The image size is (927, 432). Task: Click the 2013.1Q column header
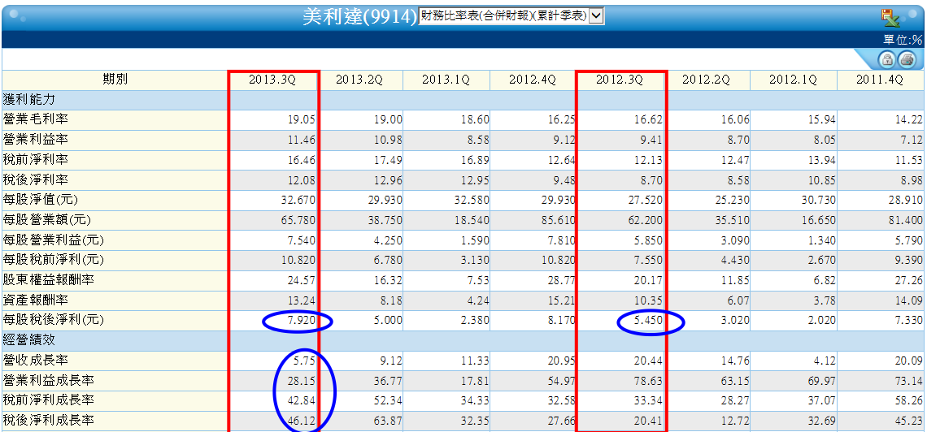[446, 80]
